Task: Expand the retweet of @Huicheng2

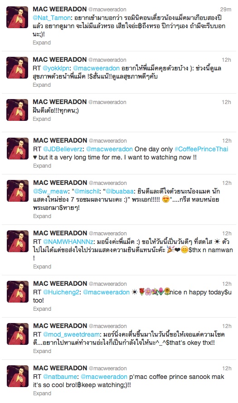Action: [x=42, y=308]
